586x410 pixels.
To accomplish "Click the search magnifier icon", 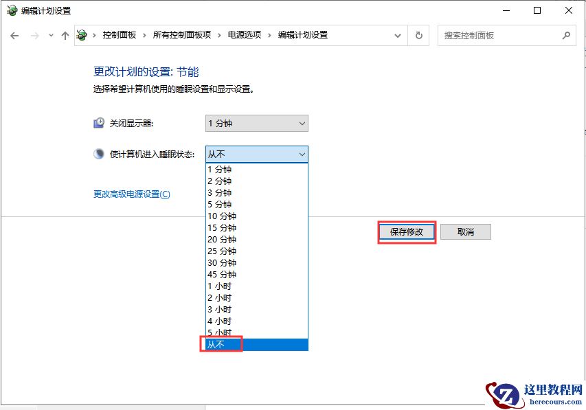I will pyautogui.click(x=566, y=36).
